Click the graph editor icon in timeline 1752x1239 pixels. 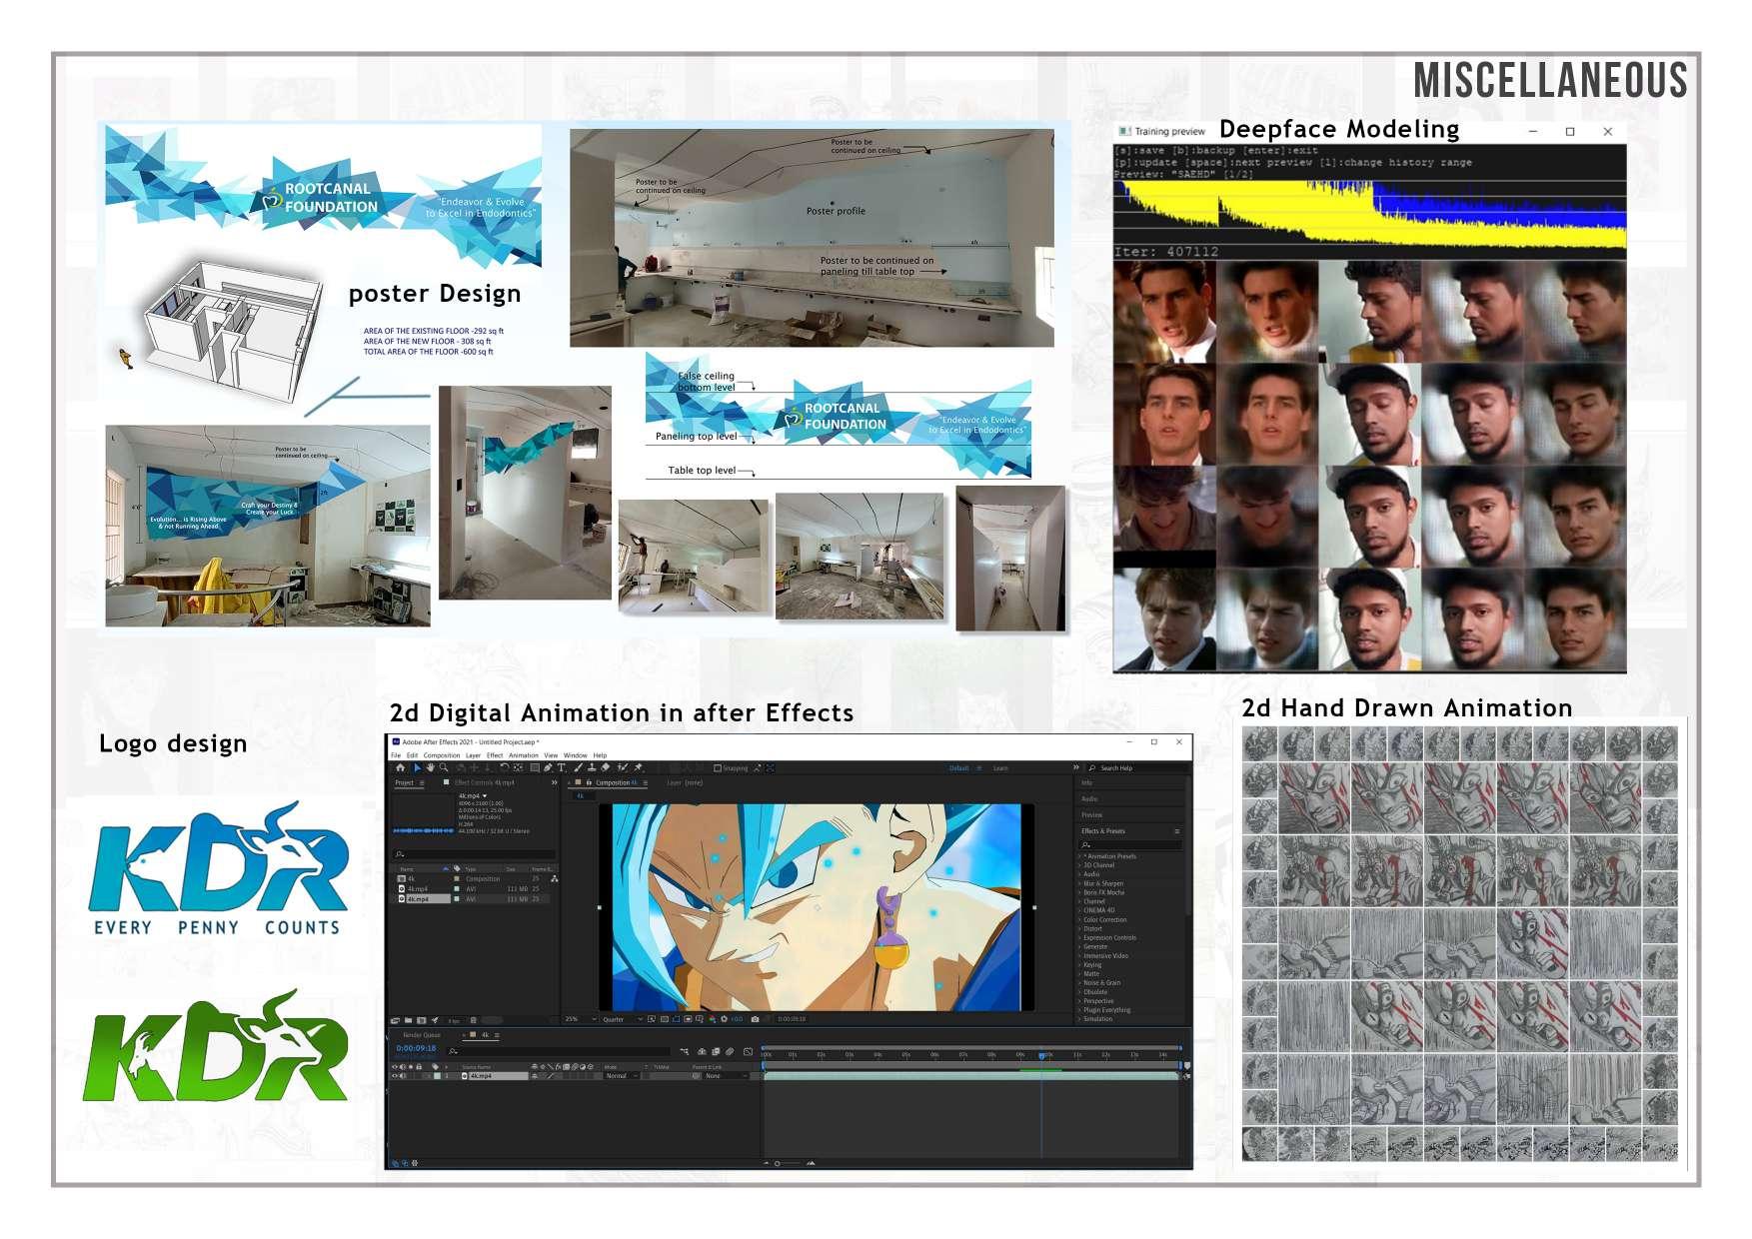(749, 1051)
